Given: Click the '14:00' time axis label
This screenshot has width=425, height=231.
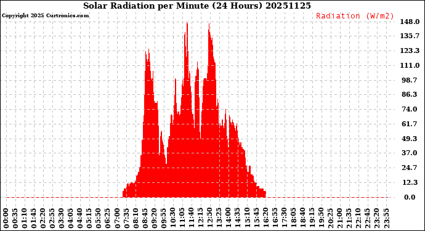Looking at the screenshot, I should pyautogui.click(x=229, y=219).
